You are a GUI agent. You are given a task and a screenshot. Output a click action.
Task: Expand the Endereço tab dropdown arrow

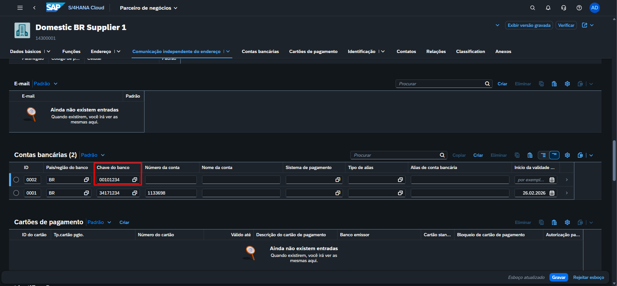[x=119, y=51]
